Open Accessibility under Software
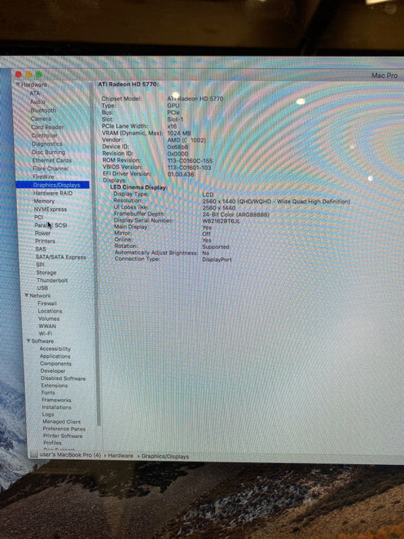This screenshot has height=539, width=404. pyautogui.click(x=55, y=349)
